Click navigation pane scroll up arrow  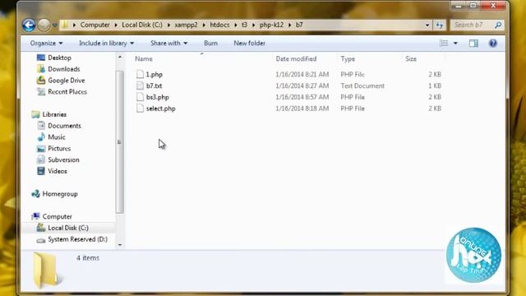tap(120, 57)
